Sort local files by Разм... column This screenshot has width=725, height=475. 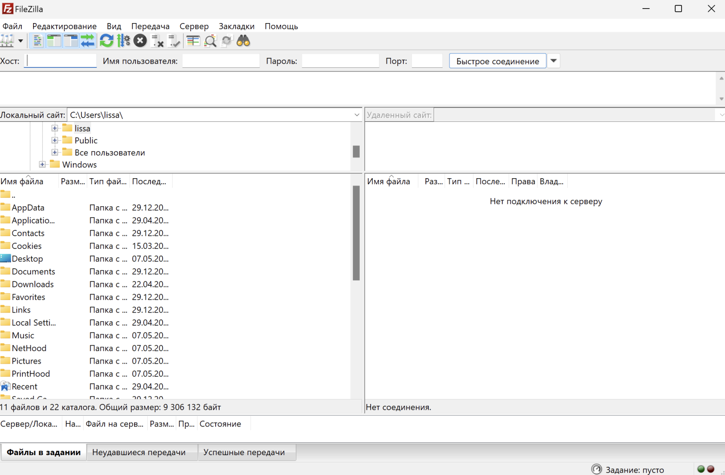coord(72,181)
